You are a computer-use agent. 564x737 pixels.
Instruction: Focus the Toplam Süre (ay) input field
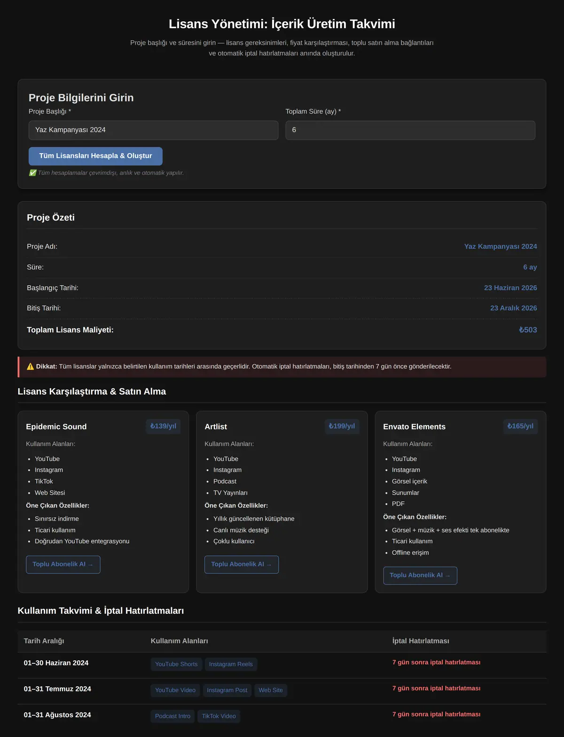(x=410, y=130)
